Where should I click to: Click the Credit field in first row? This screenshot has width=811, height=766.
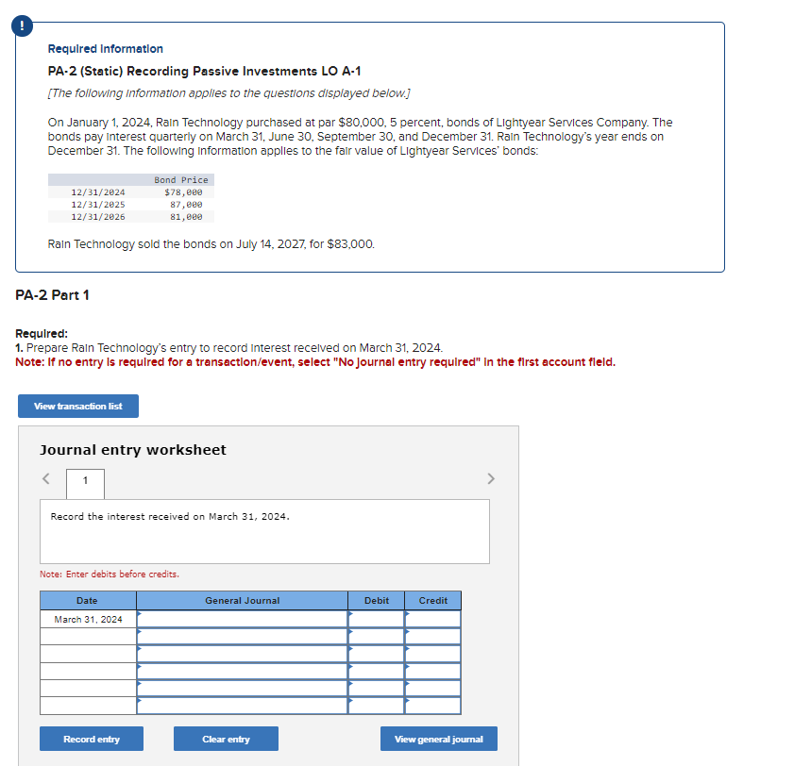pyautogui.click(x=433, y=619)
